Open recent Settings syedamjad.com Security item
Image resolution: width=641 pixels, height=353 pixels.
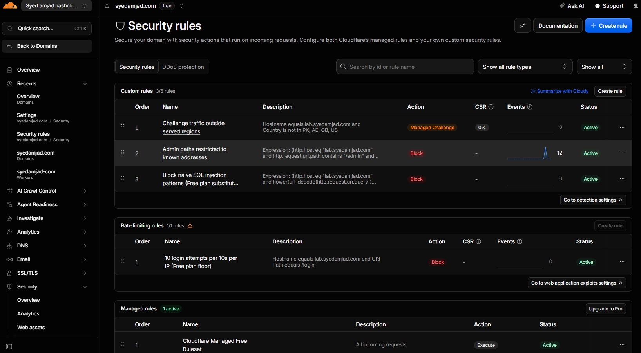coord(43,118)
